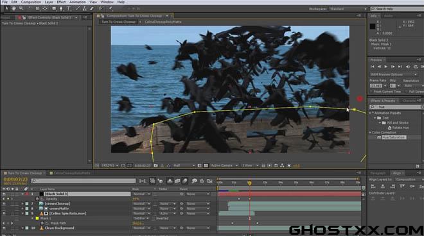Click the current time indicator marker
The height and width of the screenshot is (236, 424).
pos(250,183)
